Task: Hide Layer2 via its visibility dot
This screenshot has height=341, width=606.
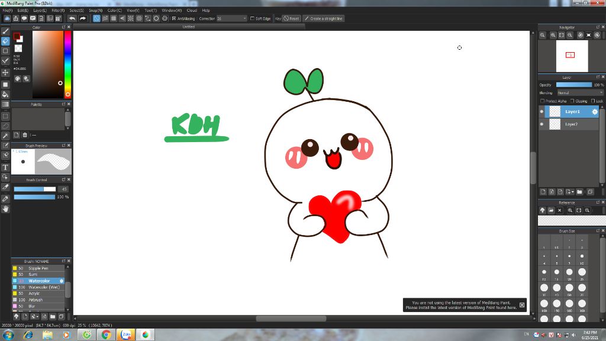Action: point(541,124)
